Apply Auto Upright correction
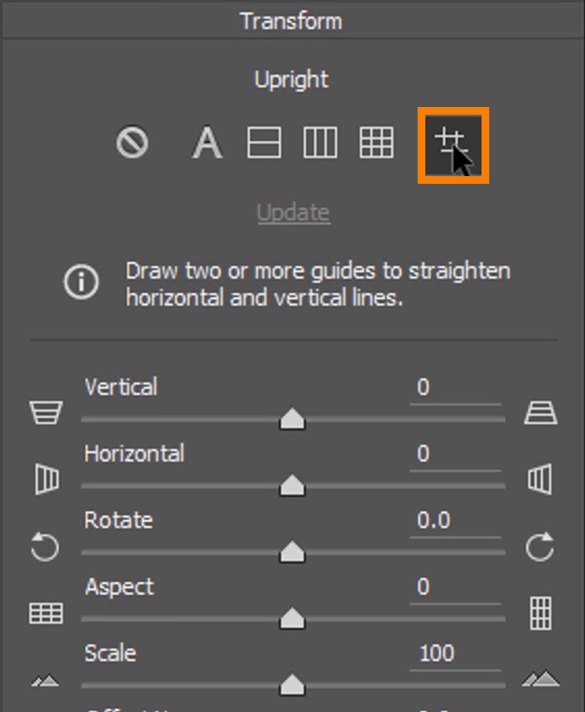The width and height of the screenshot is (585, 712). click(x=206, y=142)
